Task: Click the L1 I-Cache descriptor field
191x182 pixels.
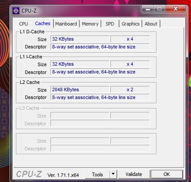Action: pyautogui.click(x=100, y=72)
